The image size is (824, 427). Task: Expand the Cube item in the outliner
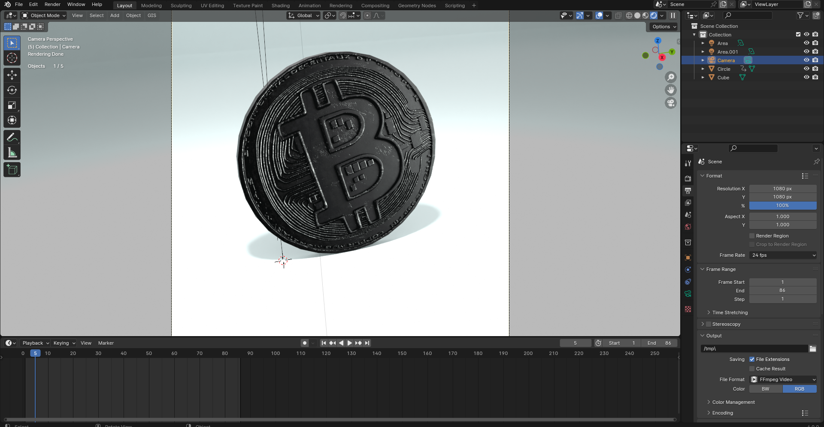pyautogui.click(x=703, y=77)
